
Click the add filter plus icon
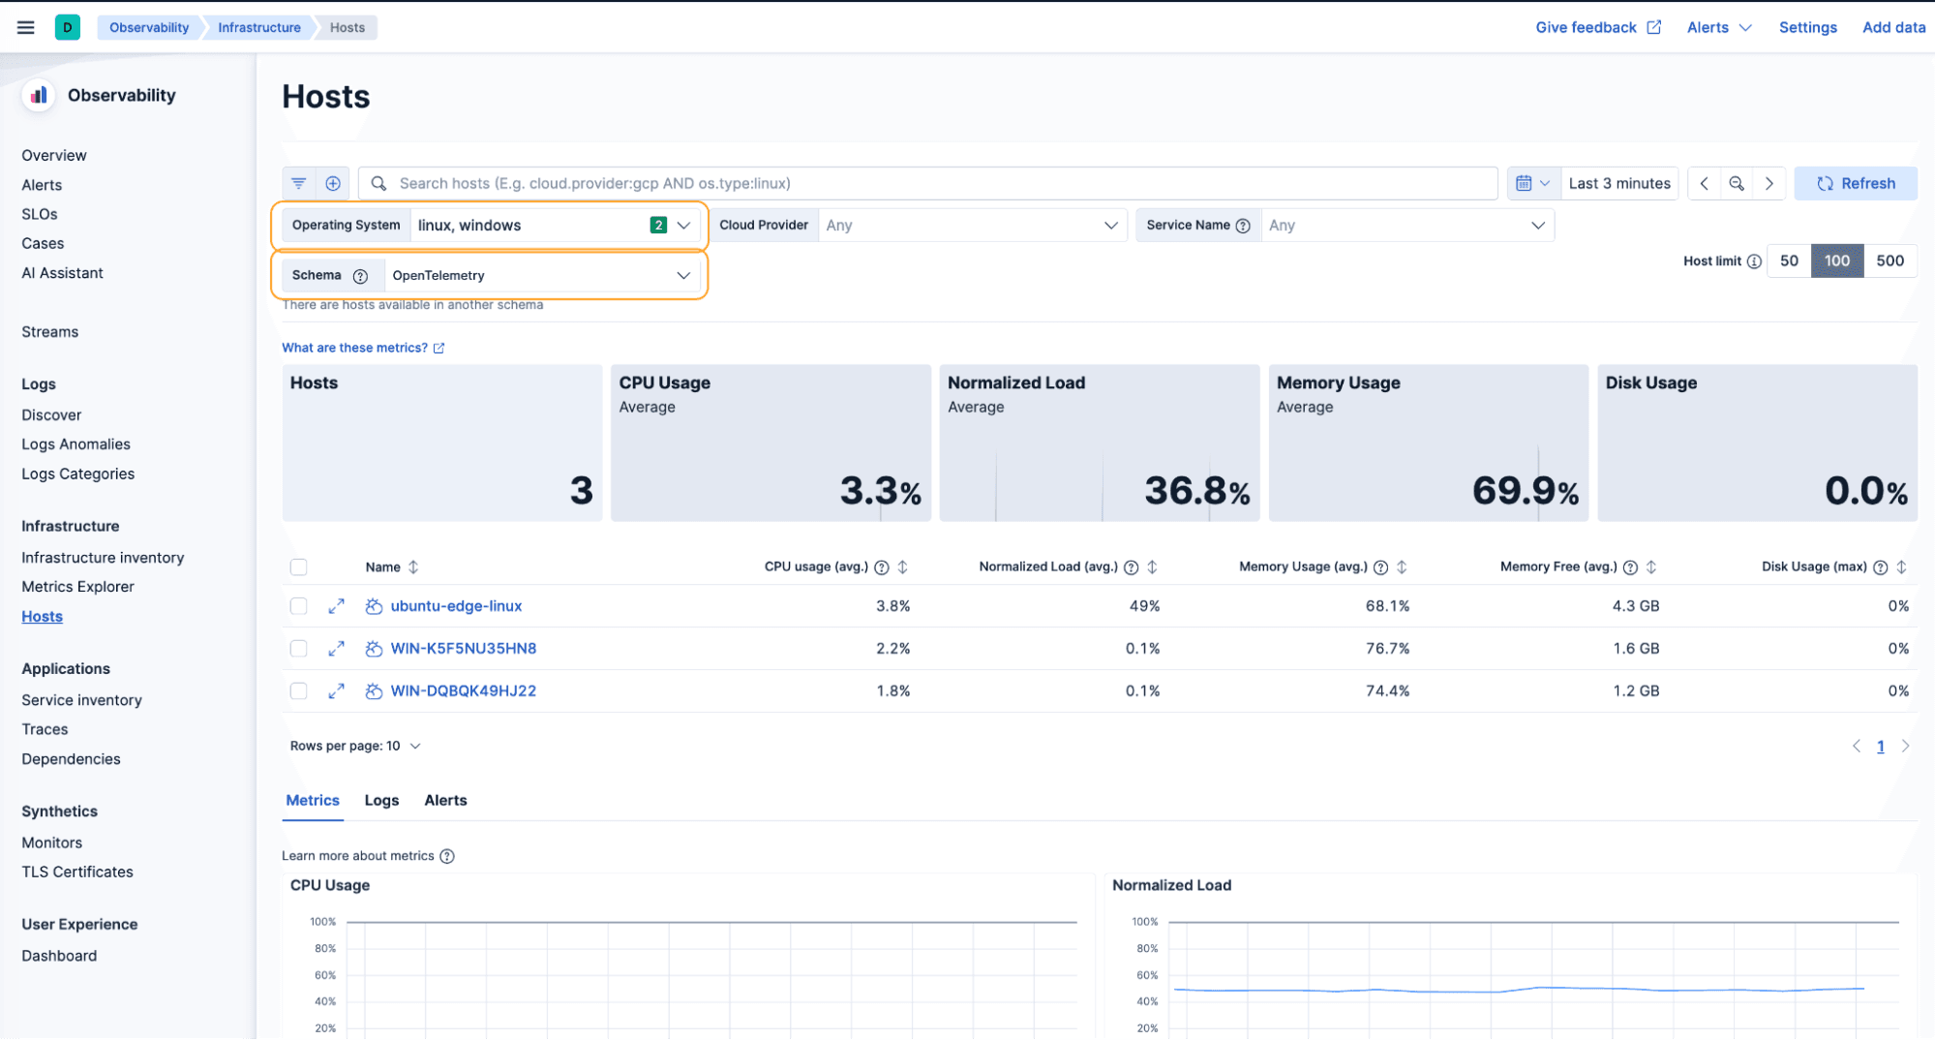[333, 183]
